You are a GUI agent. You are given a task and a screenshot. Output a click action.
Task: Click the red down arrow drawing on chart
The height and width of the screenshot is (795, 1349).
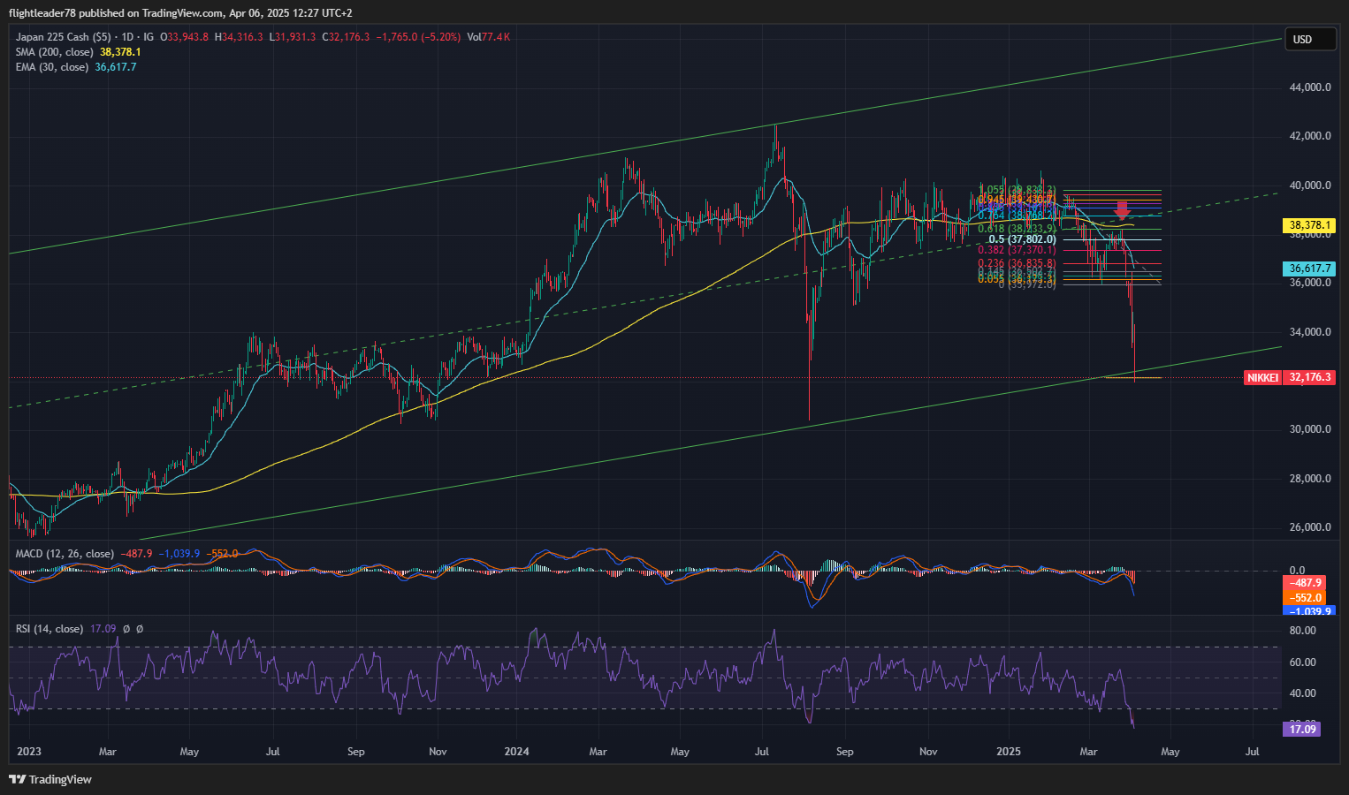coord(1123,209)
